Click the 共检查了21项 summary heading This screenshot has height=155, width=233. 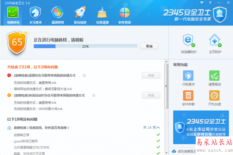33,67
